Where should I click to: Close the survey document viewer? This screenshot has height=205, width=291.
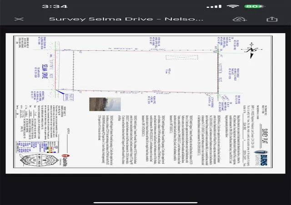(x=19, y=19)
